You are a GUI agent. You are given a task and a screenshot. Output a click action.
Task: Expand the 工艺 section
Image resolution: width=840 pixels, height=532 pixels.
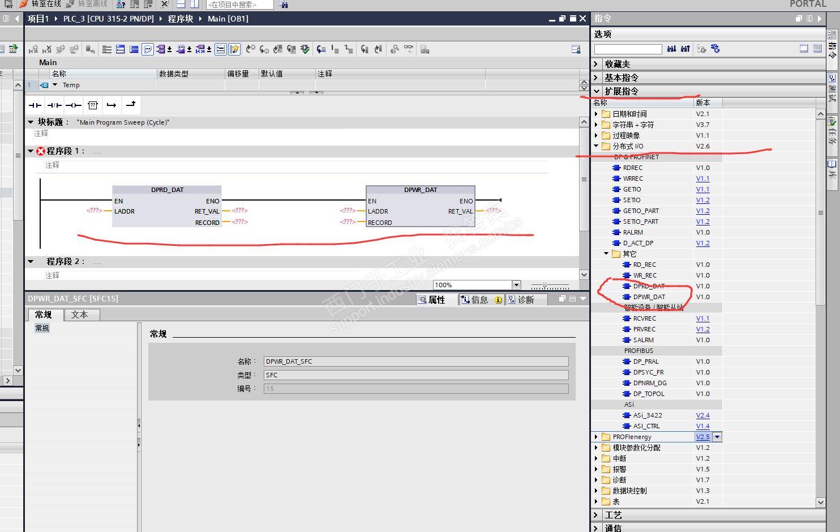pyautogui.click(x=596, y=515)
